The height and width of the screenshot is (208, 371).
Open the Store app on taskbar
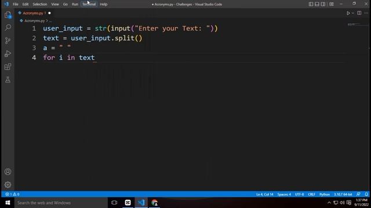pyautogui.click(x=128, y=203)
